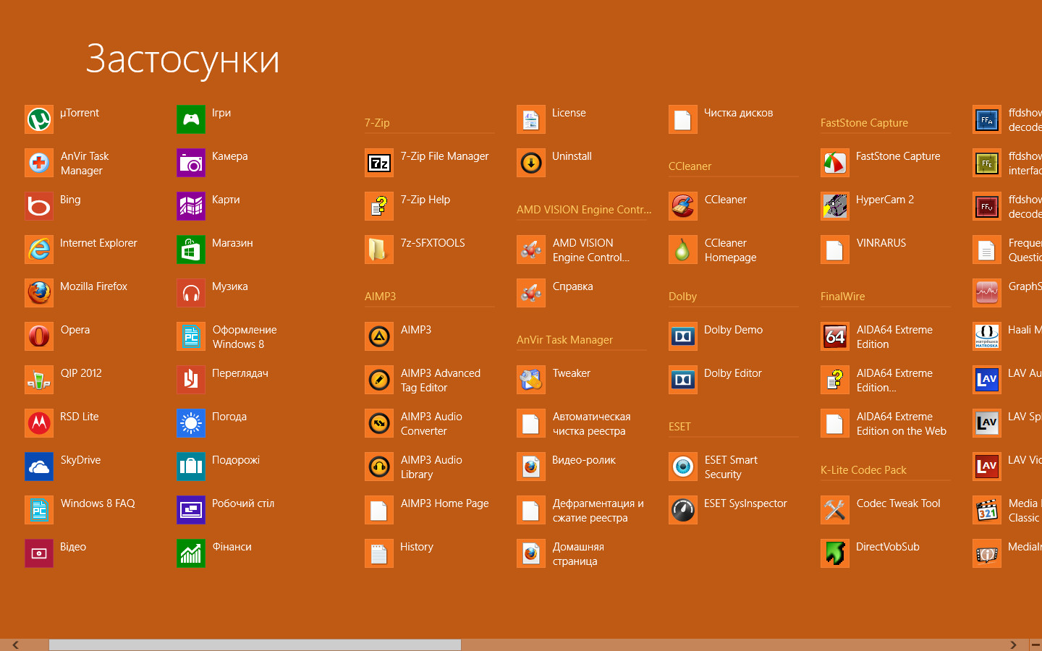Open the GraphStudio waveform icon
The image size is (1042, 651).
(x=987, y=293)
